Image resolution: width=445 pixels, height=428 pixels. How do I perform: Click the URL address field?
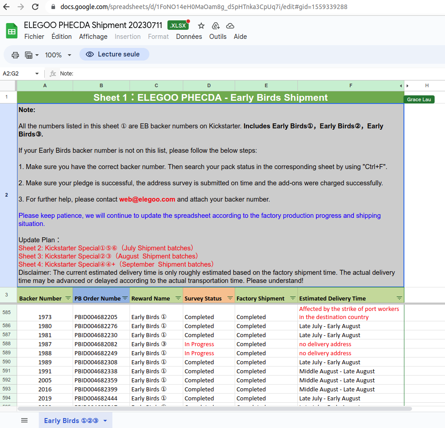coord(204,7)
